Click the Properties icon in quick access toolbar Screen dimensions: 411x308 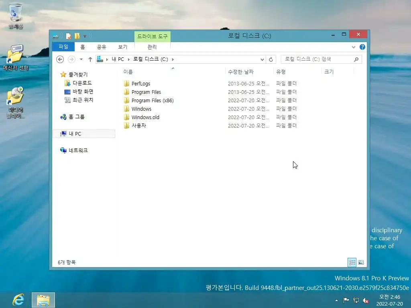coord(68,36)
